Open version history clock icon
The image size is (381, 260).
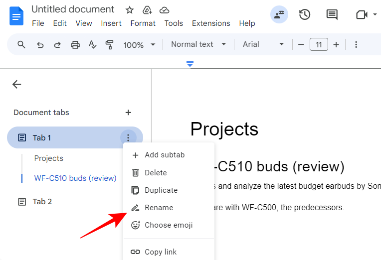(305, 14)
